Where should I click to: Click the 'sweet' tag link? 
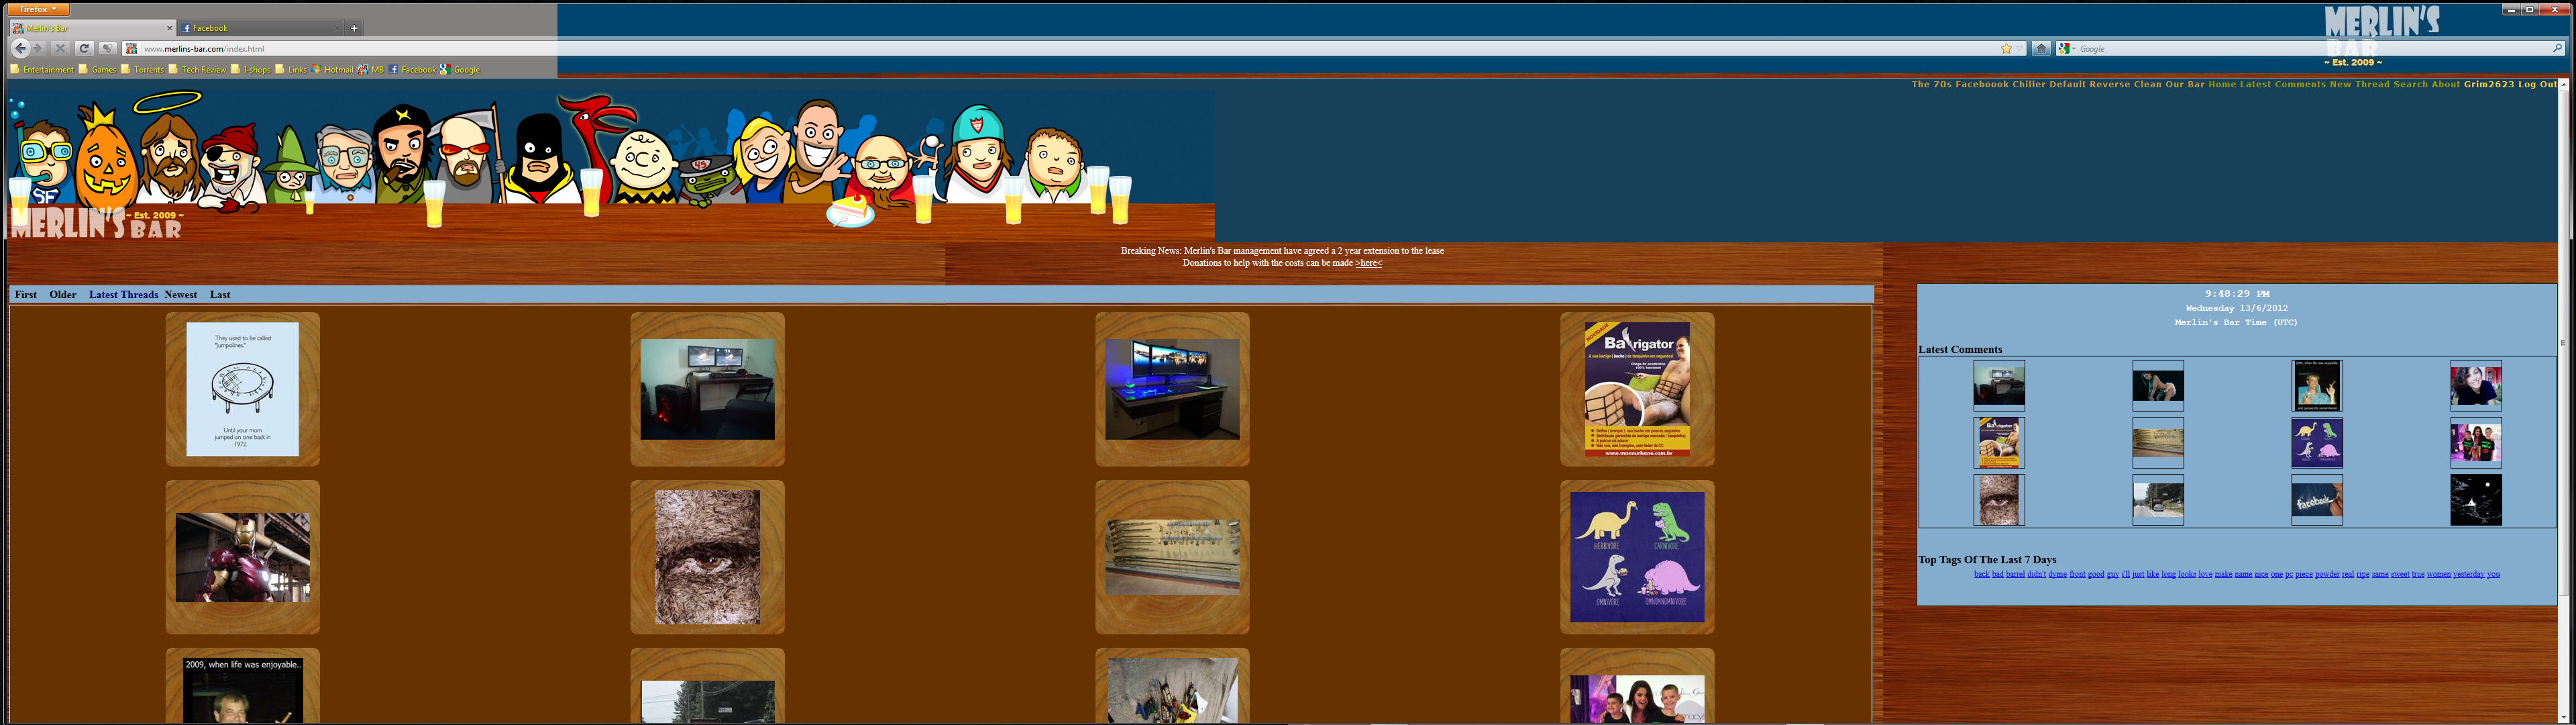tap(2400, 574)
